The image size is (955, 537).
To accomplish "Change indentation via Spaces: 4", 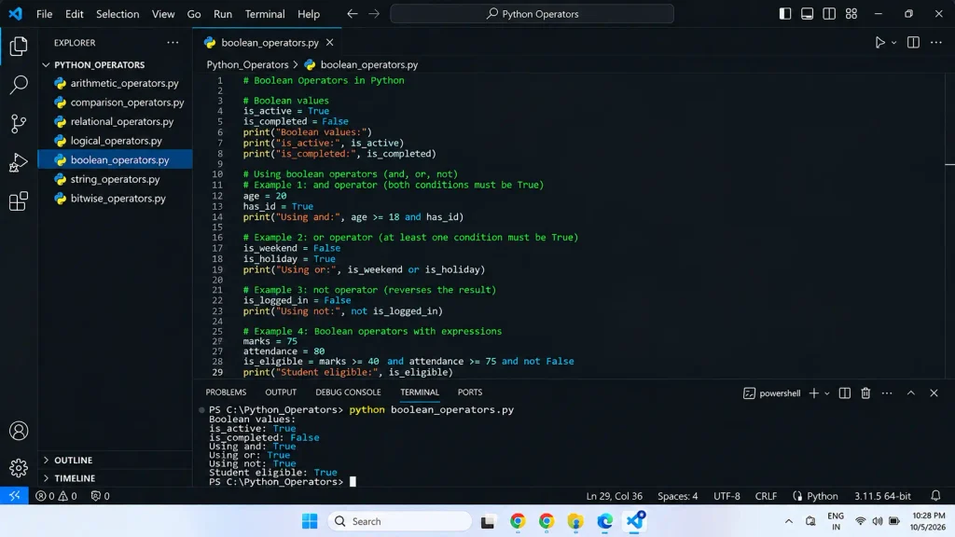I will [677, 496].
